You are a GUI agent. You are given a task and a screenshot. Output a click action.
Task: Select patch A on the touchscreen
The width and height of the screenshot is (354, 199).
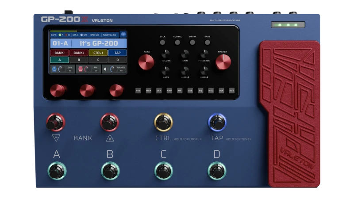click(60, 60)
